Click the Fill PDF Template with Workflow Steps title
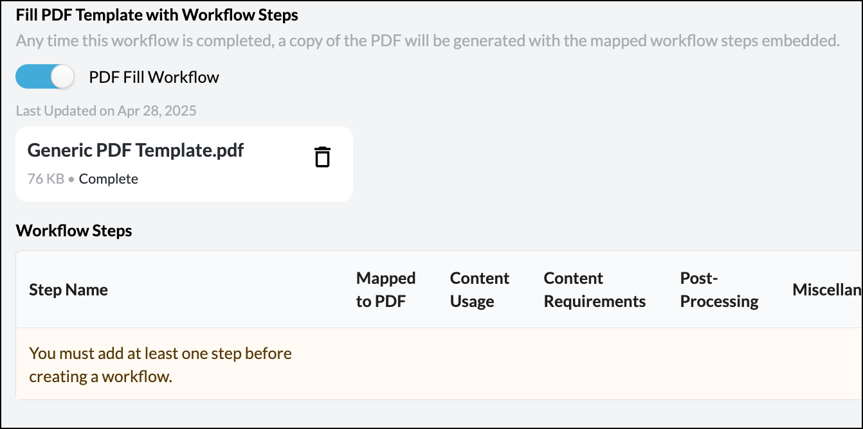The height and width of the screenshot is (429, 863). tap(157, 14)
